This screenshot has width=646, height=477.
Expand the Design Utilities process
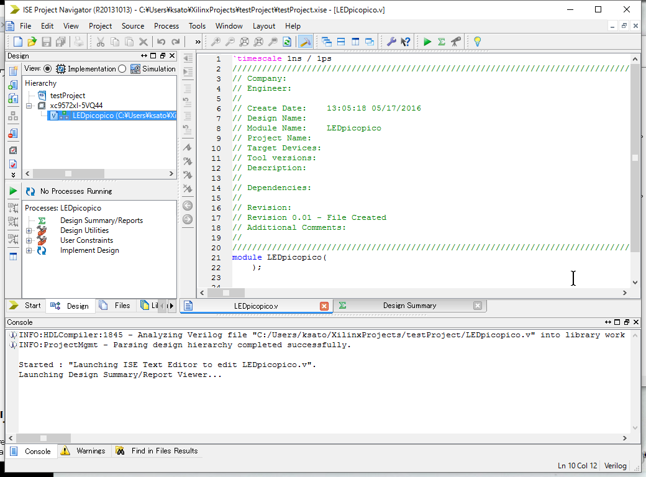29,230
